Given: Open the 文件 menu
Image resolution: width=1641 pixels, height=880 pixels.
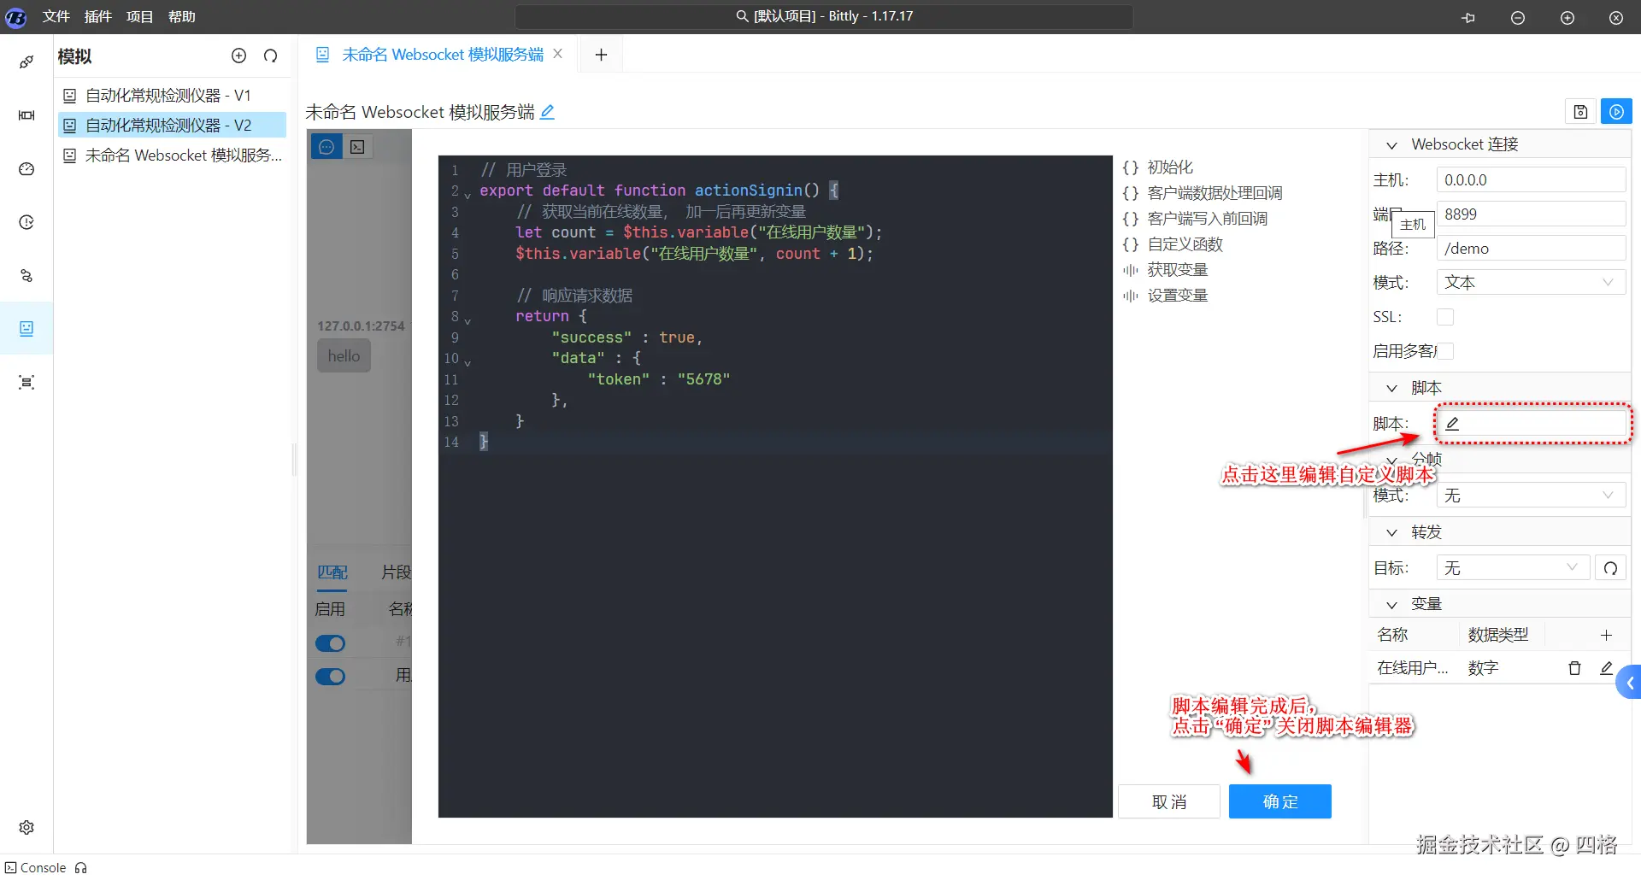Looking at the screenshot, I should tap(56, 17).
